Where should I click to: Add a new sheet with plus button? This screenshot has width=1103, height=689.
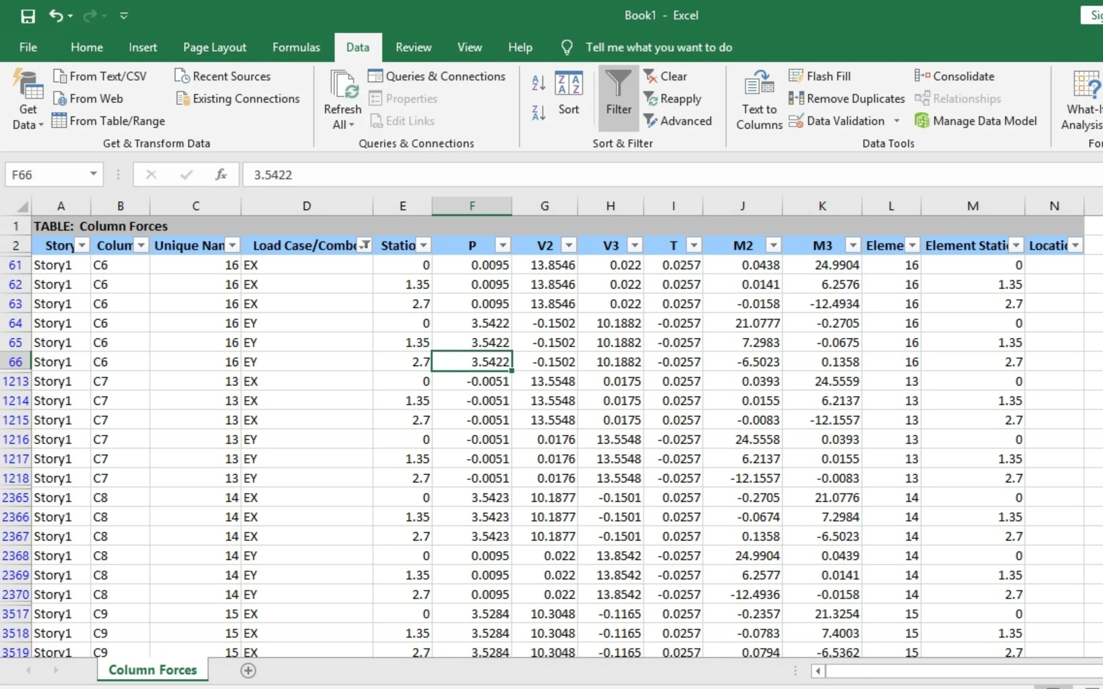[248, 670]
